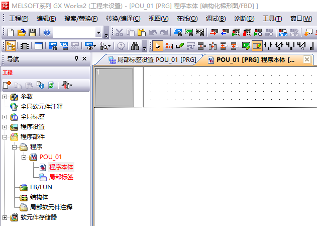Toggle the navigation tree window icon
This screenshot has width=317, height=226.
pos(11,46)
